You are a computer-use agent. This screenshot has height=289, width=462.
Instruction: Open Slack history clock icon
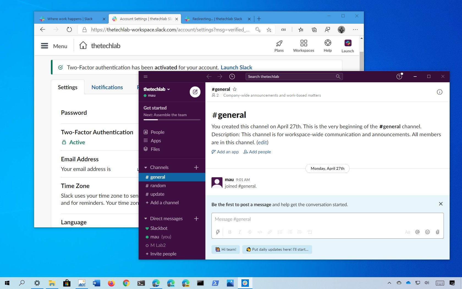pos(232,77)
